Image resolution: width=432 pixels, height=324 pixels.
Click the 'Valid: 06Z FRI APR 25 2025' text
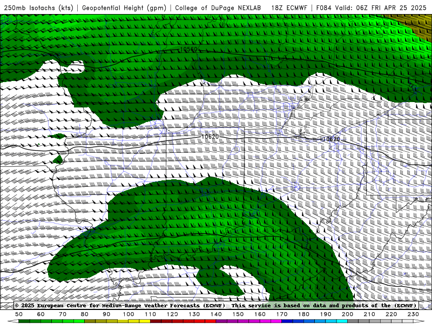coord(381,8)
